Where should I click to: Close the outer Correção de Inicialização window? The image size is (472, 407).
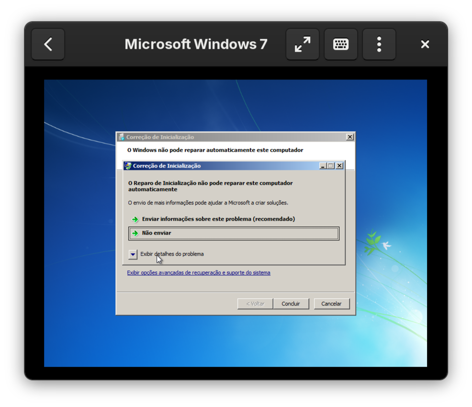coord(350,137)
